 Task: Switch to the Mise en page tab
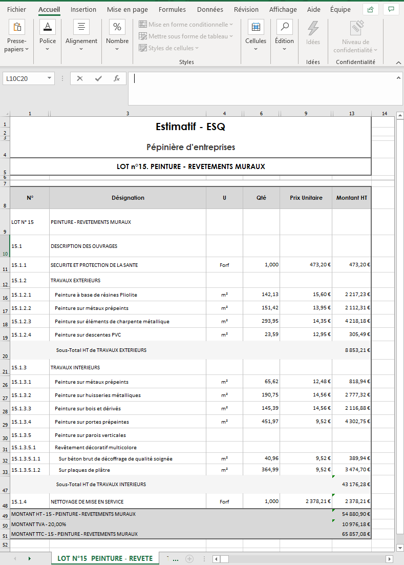[x=127, y=9]
